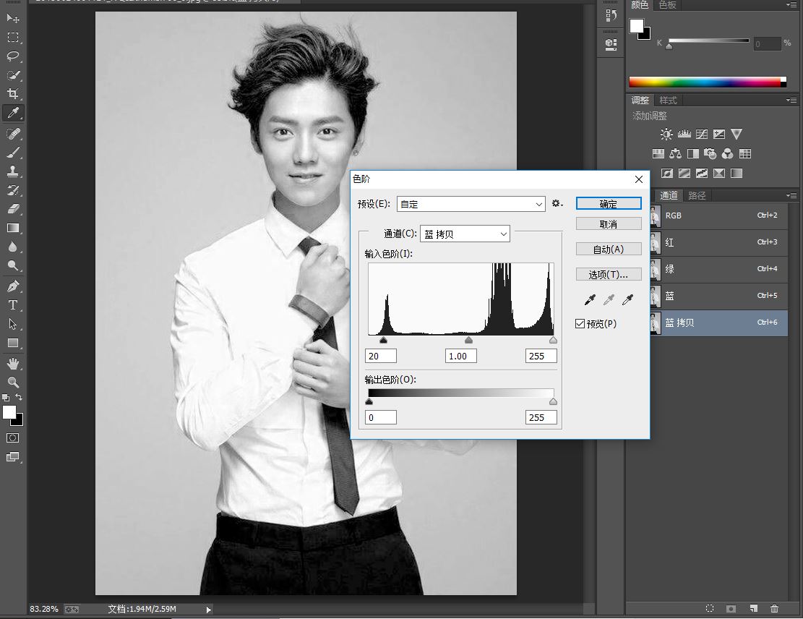Image resolution: width=803 pixels, height=619 pixels.
Task: Switch to the 路径 paths tab
Action: 697,195
